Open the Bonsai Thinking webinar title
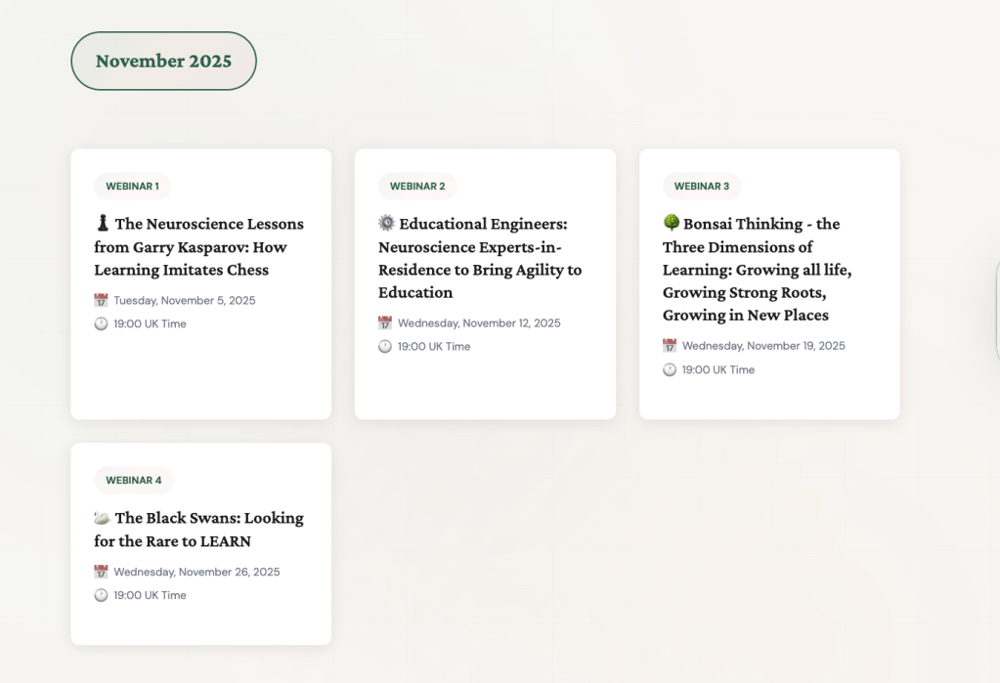The height and width of the screenshot is (683, 1000). (x=757, y=270)
